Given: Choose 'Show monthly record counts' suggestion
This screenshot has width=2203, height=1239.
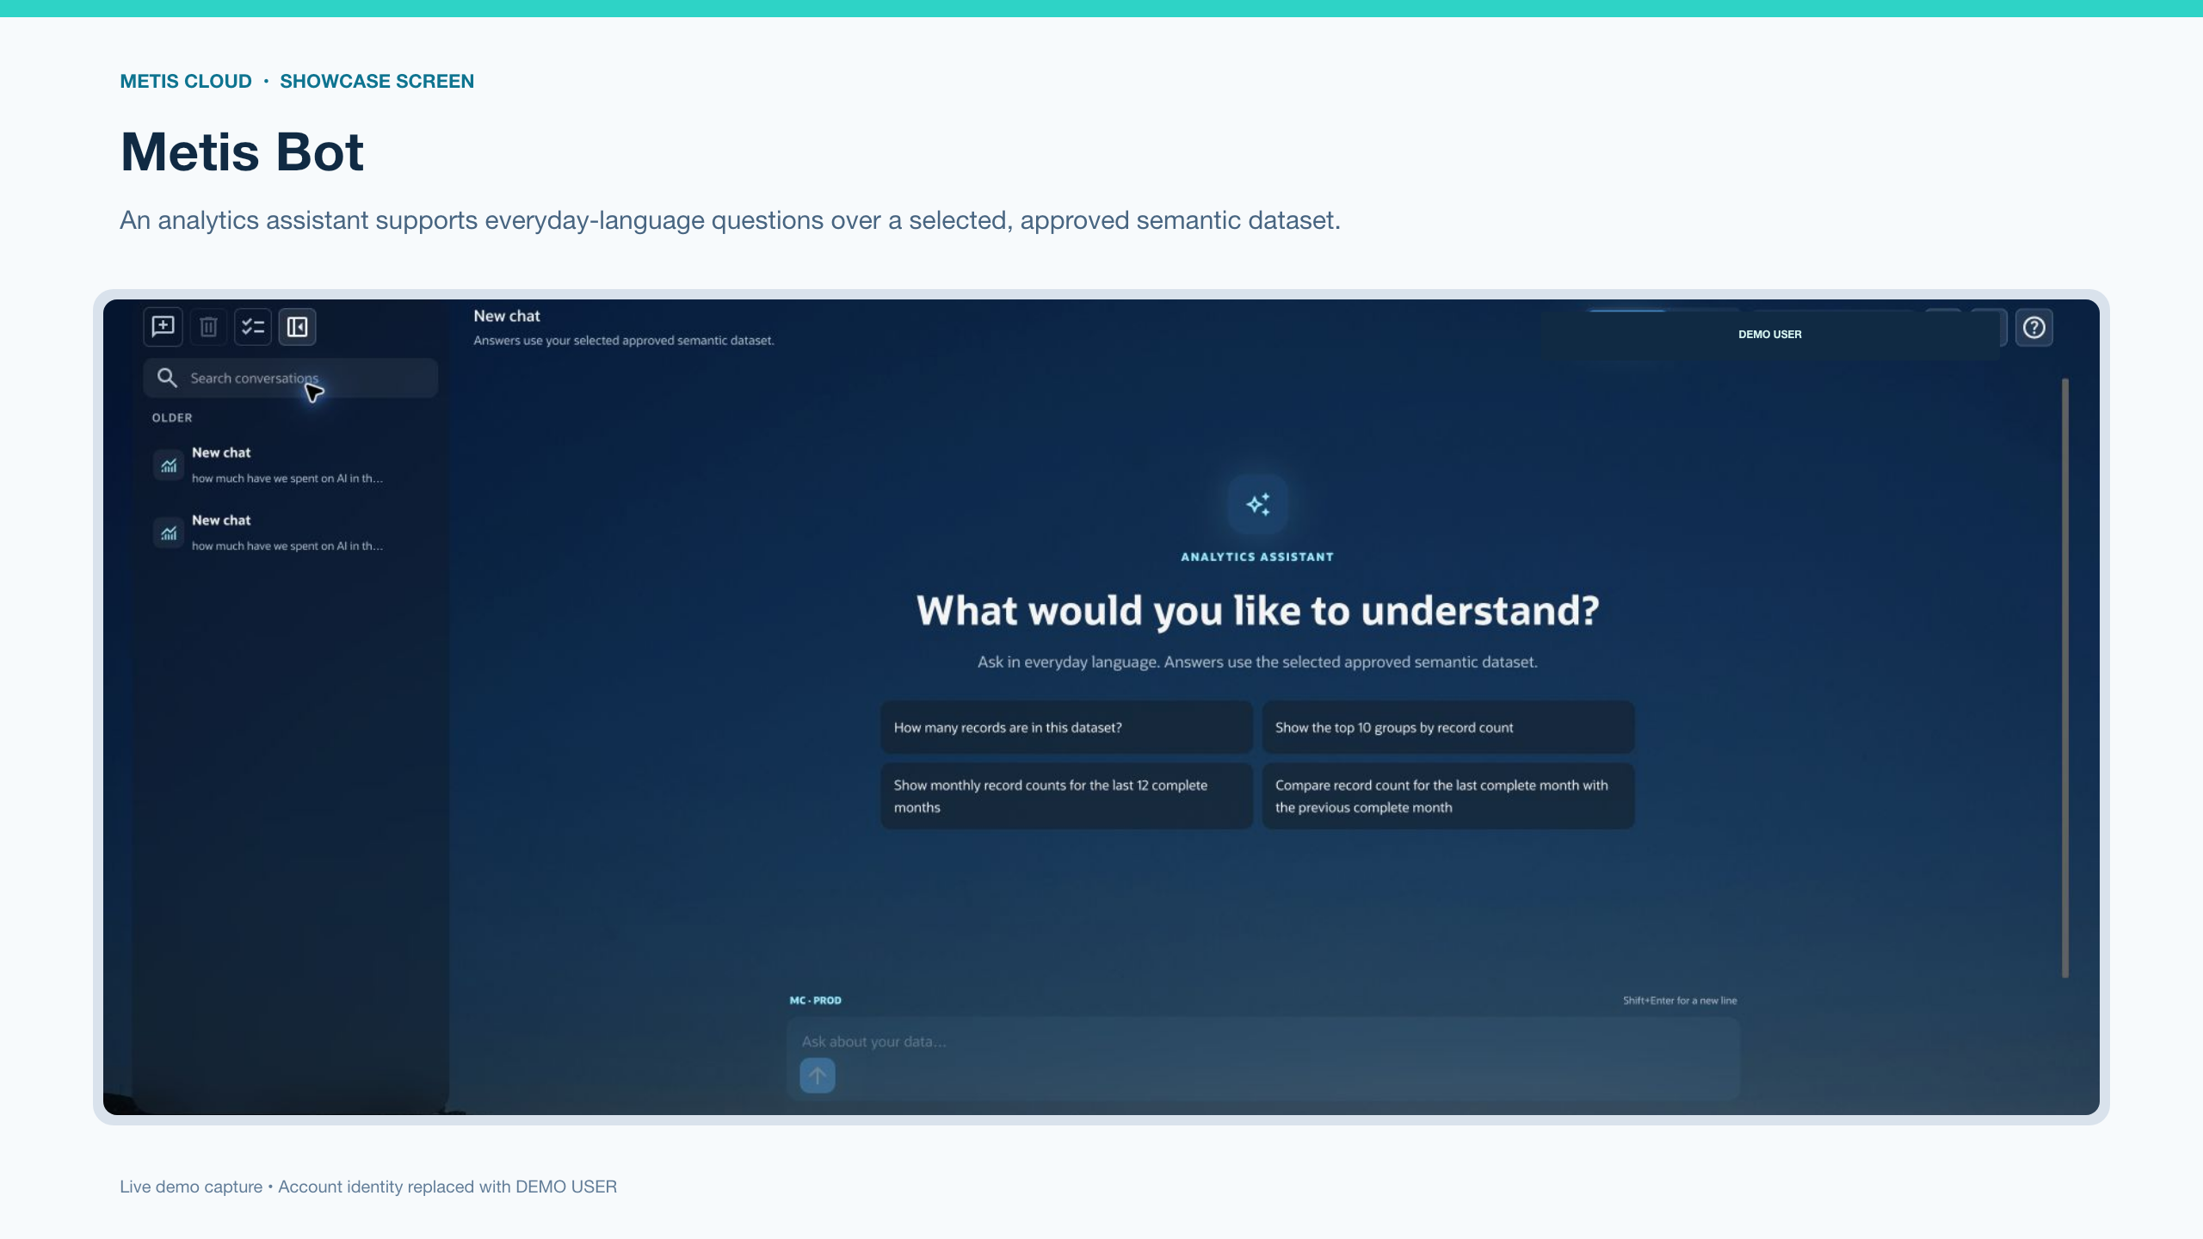Looking at the screenshot, I should tap(1066, 797).
